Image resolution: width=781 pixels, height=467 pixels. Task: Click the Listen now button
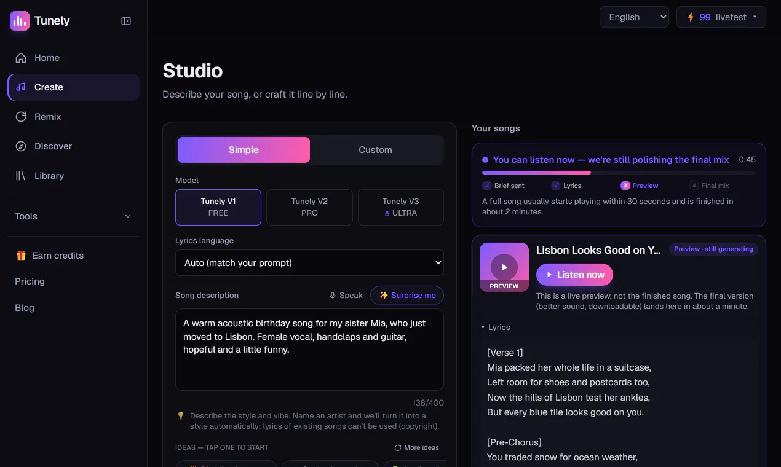[x=574, y=275]
